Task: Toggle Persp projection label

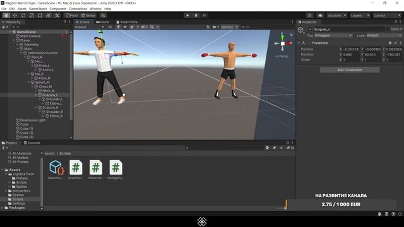Action: click(282, 56)
